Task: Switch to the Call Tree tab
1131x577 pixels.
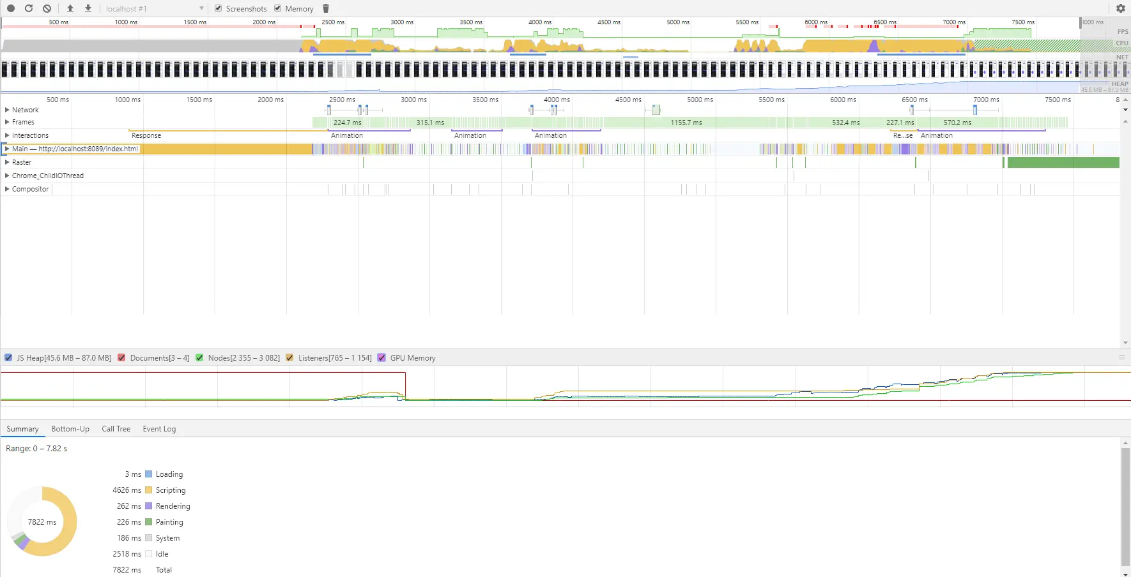Action: point(116,429)
